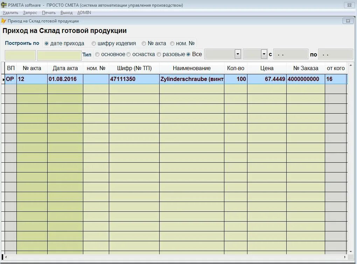Click the 'Наименование' column header
The width and height of the screenshot is (357, 264).
tap(192, 68)
